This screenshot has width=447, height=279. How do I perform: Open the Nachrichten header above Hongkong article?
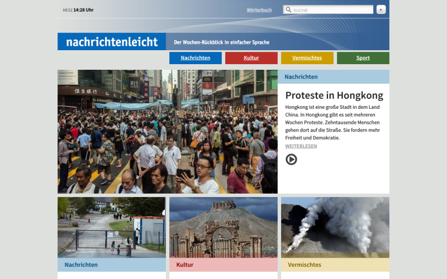[x=334, y=76]
